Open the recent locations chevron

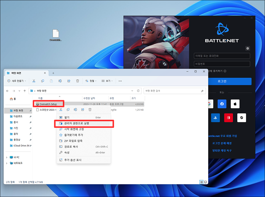19,91
